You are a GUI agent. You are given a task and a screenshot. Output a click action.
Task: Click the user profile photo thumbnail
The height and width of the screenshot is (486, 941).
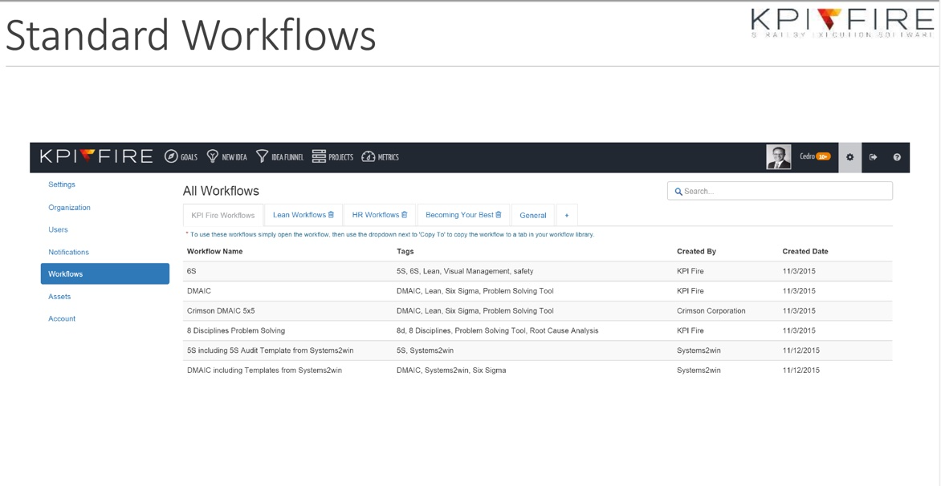pos(778,157)
